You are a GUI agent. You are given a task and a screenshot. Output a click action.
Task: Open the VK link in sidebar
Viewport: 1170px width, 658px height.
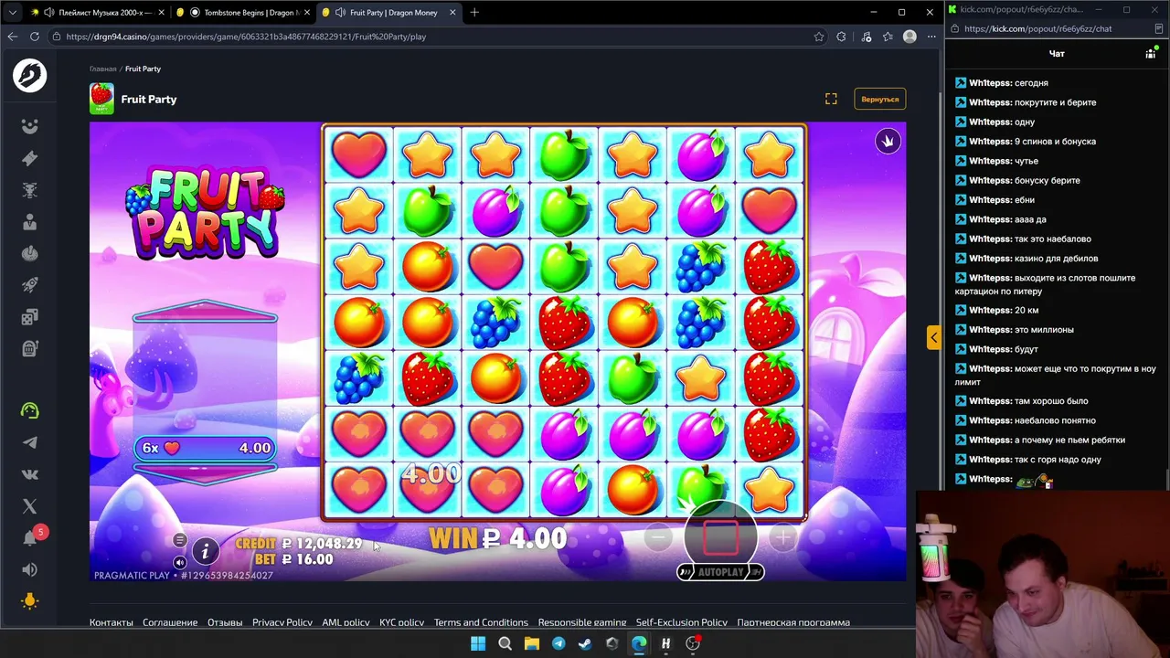(29, 474)
